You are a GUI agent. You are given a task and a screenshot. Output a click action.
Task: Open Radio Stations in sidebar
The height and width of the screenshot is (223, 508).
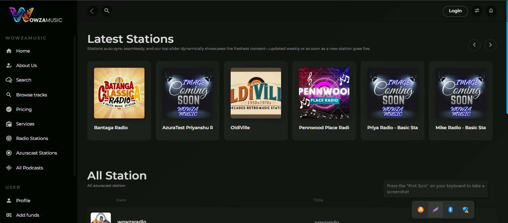(x=32, y=138)
